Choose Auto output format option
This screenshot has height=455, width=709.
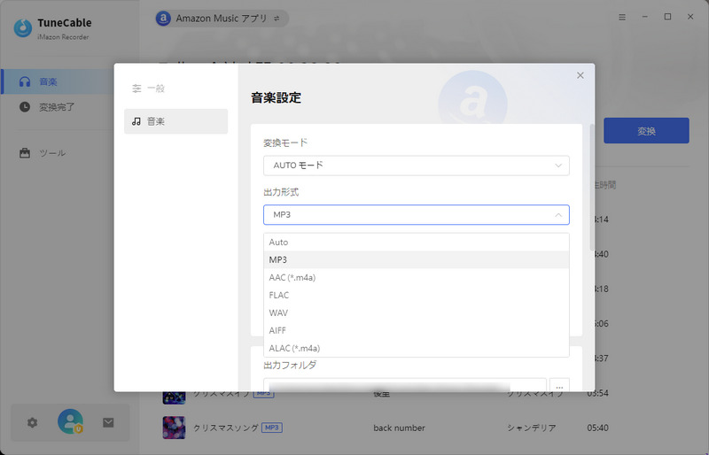tap(416, 243)
